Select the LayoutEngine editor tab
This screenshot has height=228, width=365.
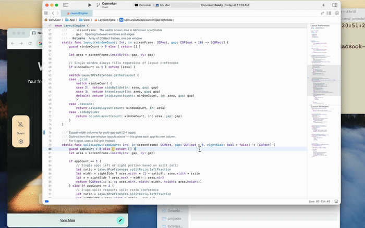[77, 13]
